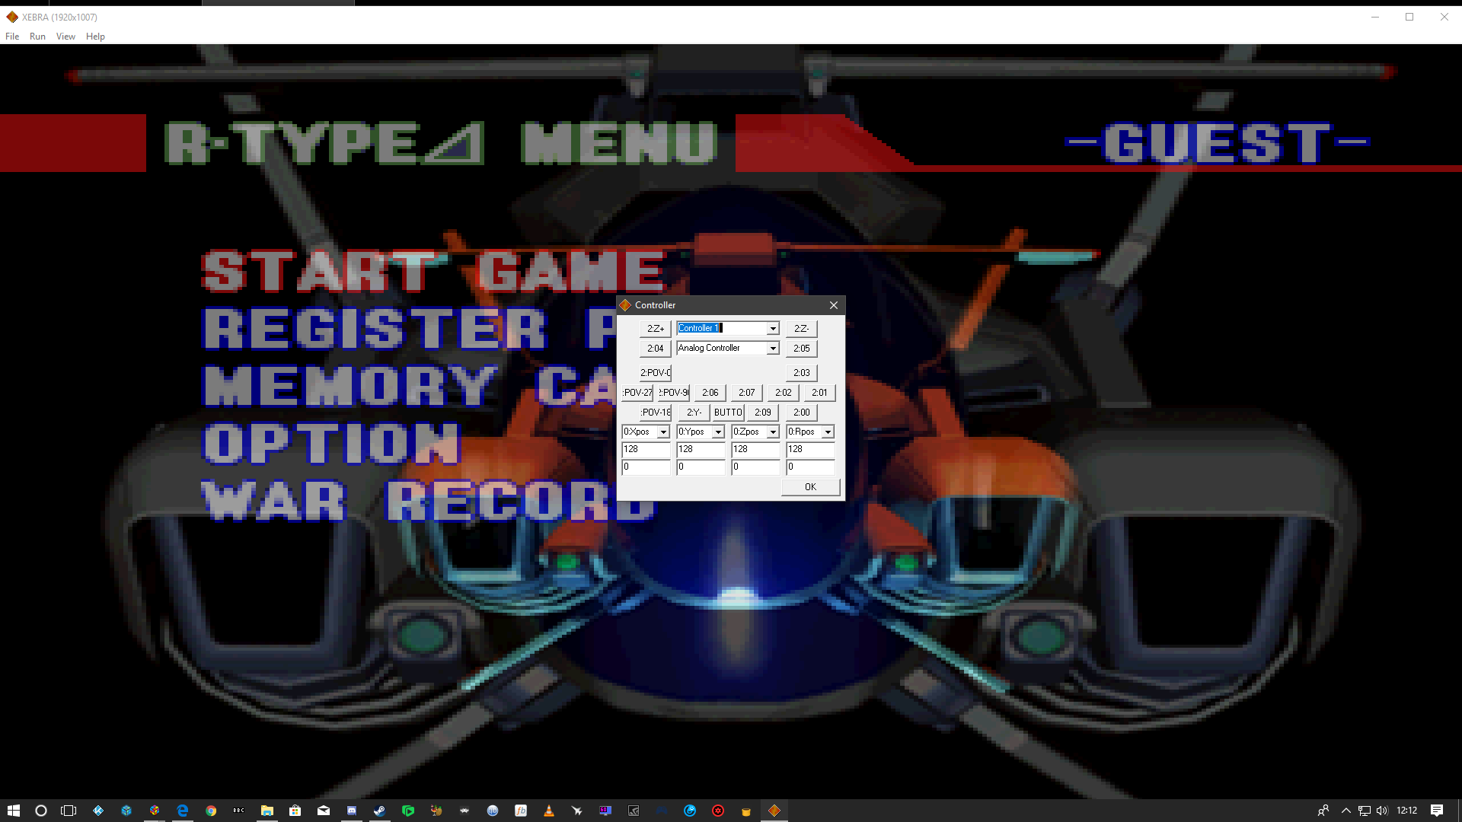
Task: Click the POV-27 direction button
Action: pos(637,393)
